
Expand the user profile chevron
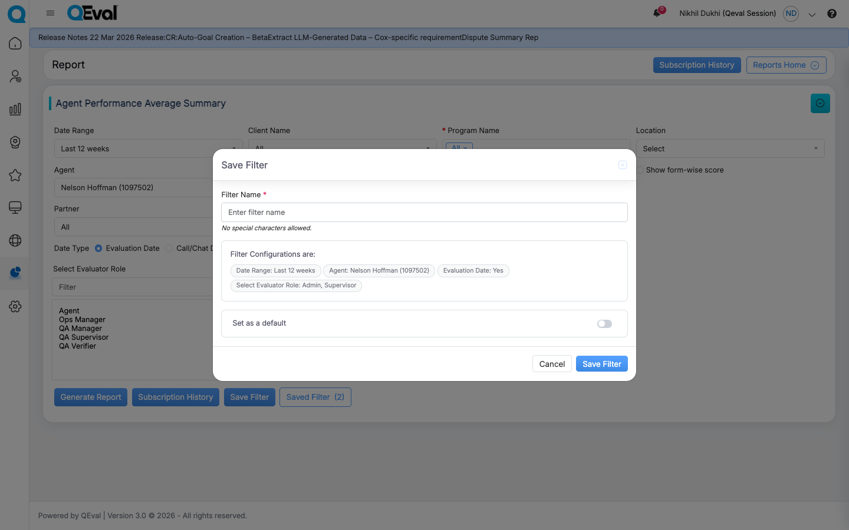812,15
